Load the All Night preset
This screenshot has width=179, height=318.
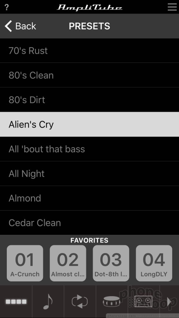89,174
